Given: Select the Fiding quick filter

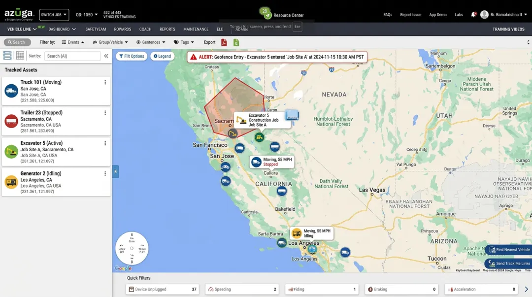Looking at the screenshot, I should tap(322, 289).
